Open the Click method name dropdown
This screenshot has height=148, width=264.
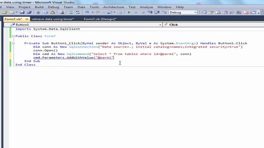214,25
